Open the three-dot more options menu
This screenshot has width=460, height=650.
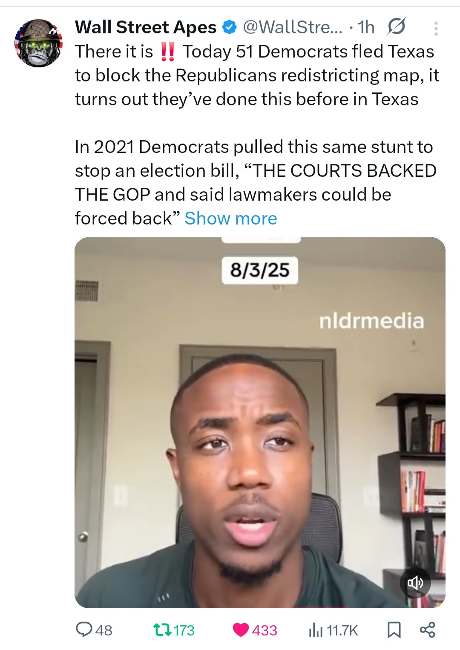(436, 28)
